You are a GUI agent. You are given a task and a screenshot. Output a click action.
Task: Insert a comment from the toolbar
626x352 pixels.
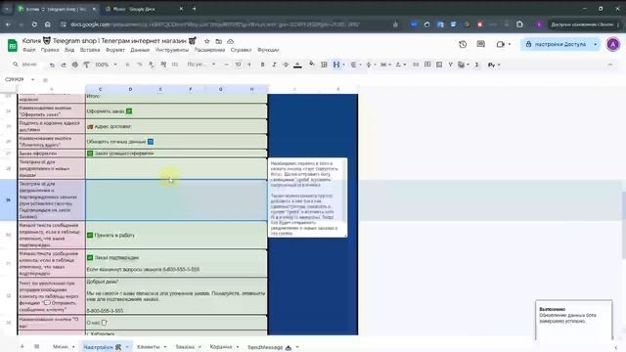click(x=427, y=65)
